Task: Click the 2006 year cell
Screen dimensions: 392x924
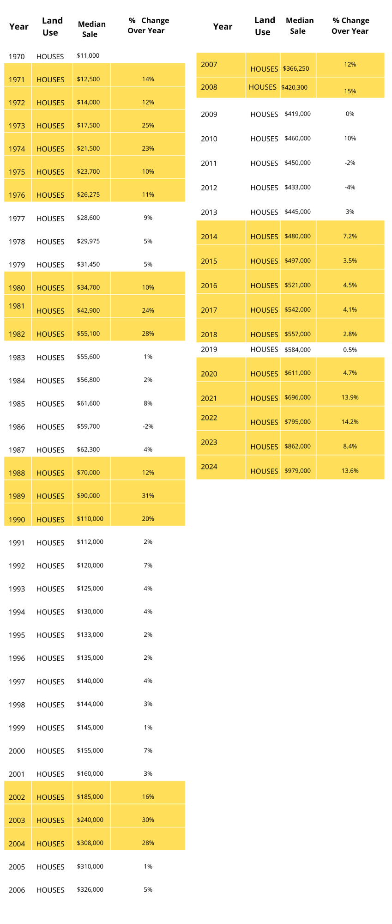Action: click(x=17, y=890)
